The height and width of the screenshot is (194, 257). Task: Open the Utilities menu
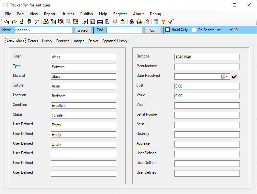68,14
